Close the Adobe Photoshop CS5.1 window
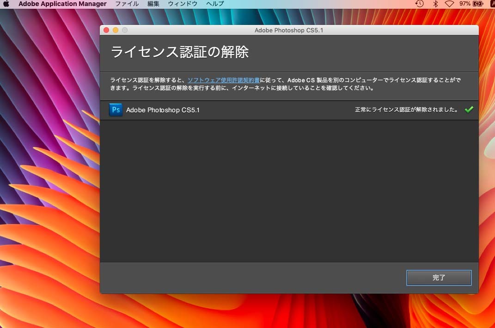This screenshot has width=495, height=328. [106, 30]
